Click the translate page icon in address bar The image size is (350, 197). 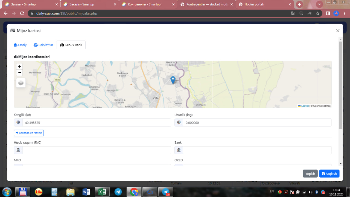pyautogui.click(x=293, y=13)
